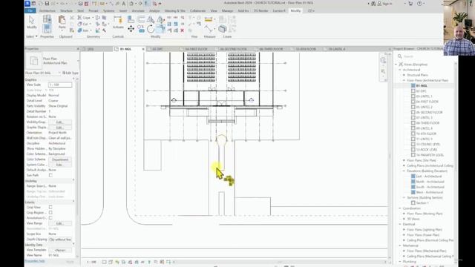This screenshot has width=475, height=267.
Task: Collapse the Elevations (Building Elevation) node
Action: pyautogui.click(x=404, y=171)
